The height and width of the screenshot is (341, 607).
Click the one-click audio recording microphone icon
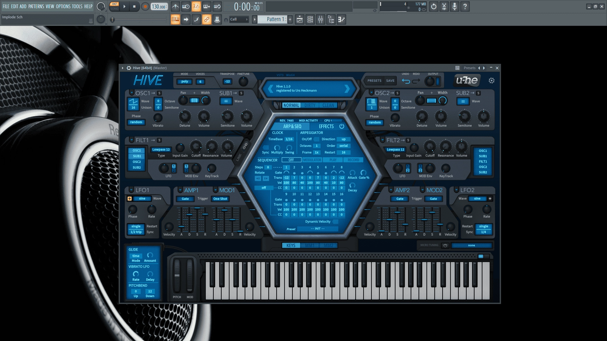pyautogui.click(x=455, y=6)
